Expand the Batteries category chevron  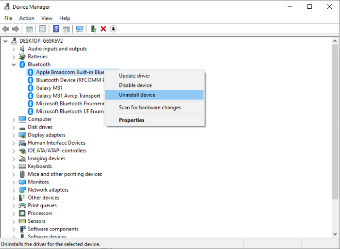14,57
